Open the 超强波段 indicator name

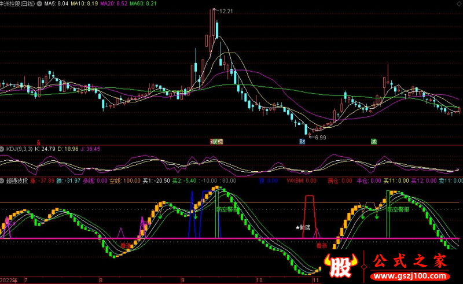tap(17, 181)
